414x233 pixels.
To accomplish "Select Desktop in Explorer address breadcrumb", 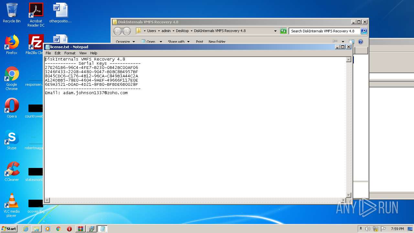I will [x=182, y=31].
